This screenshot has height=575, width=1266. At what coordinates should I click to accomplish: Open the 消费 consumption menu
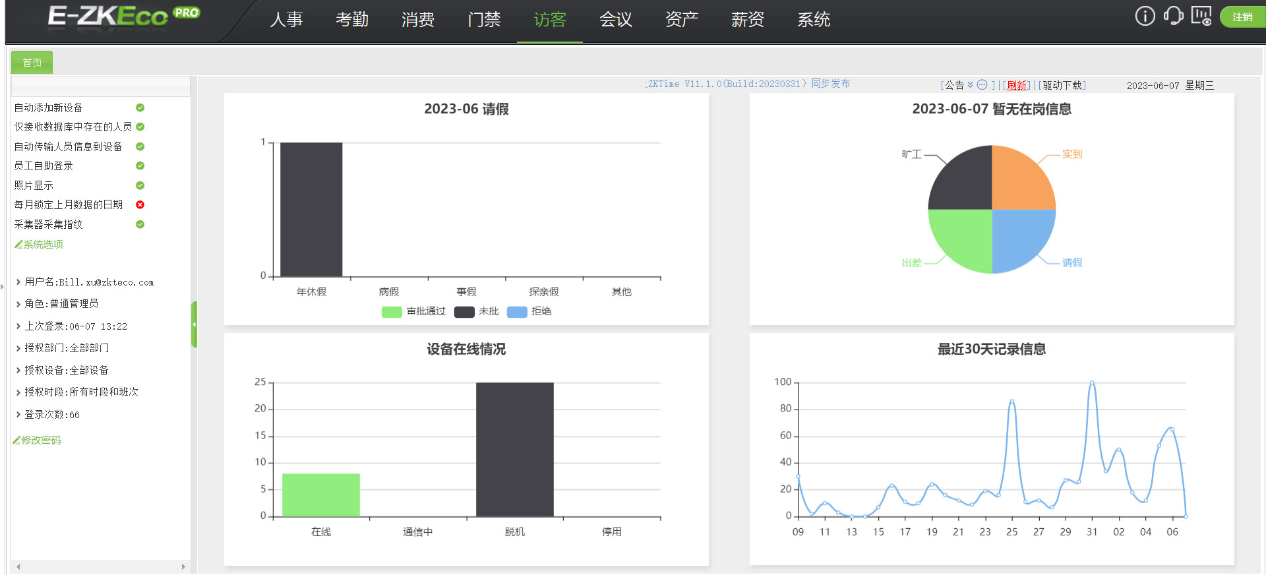[418, 20]
